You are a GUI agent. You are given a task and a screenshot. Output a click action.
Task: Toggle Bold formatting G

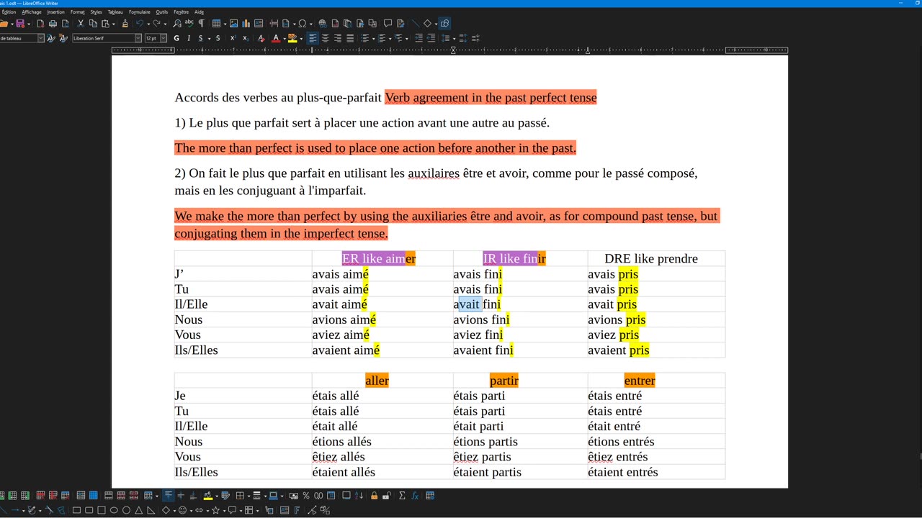(176, 38)
